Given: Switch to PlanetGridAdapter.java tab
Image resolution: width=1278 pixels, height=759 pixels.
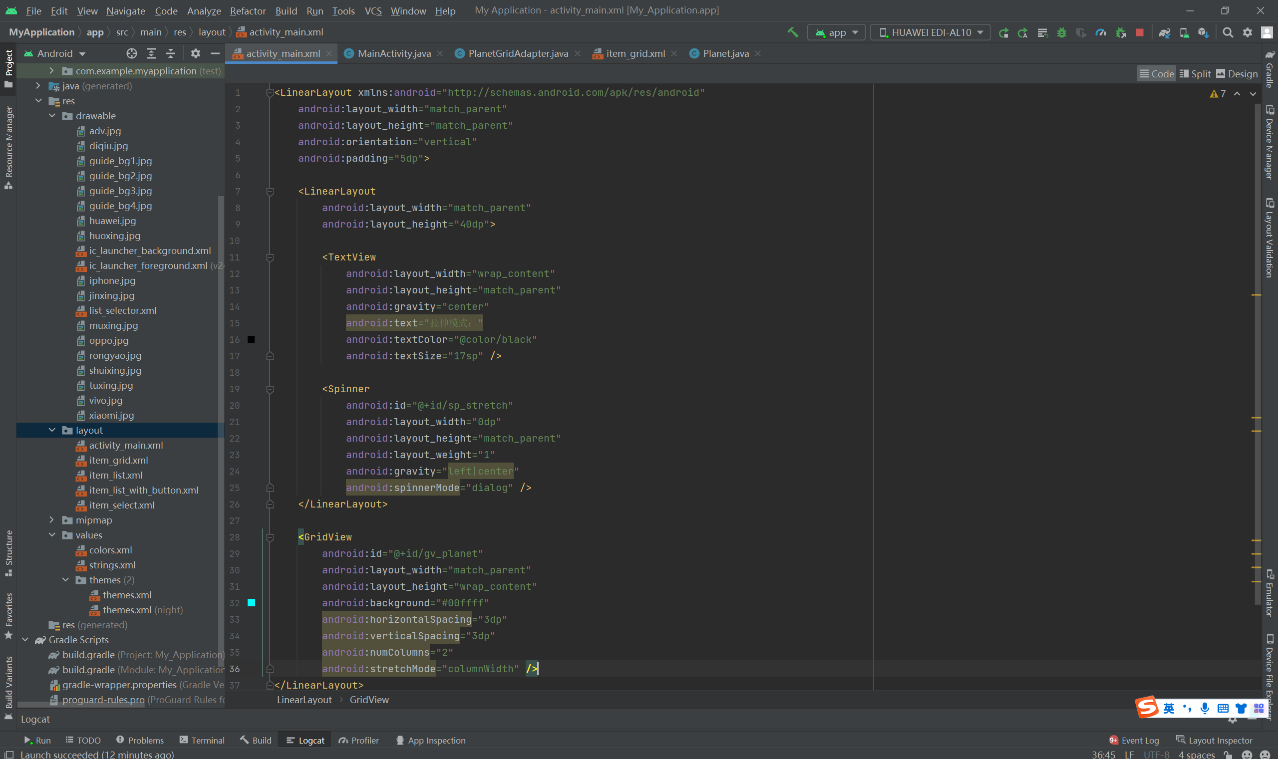Looking at the screenshot, I should tap(518, 53).
